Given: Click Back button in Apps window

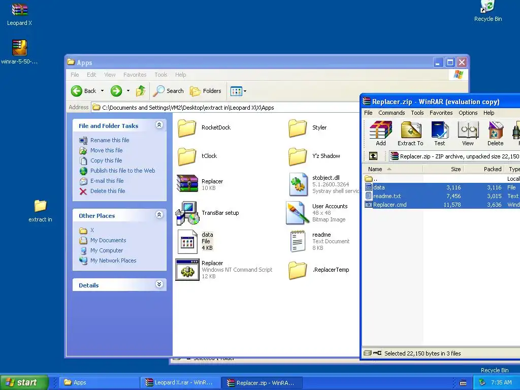Looking at the screenshot, I should coord(84,91).
